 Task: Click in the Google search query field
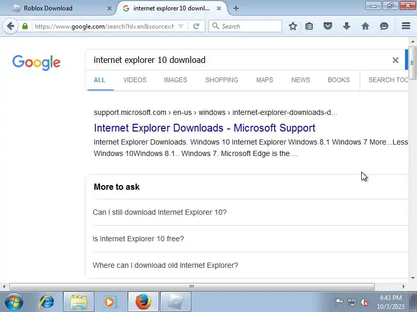coord(239,60)
